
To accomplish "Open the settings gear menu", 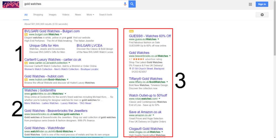I will [x=262, y=15].
